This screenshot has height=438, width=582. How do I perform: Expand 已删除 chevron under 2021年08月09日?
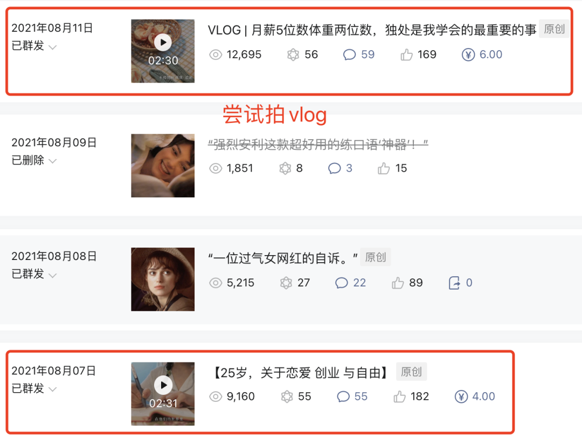click(x=53, y=161)
